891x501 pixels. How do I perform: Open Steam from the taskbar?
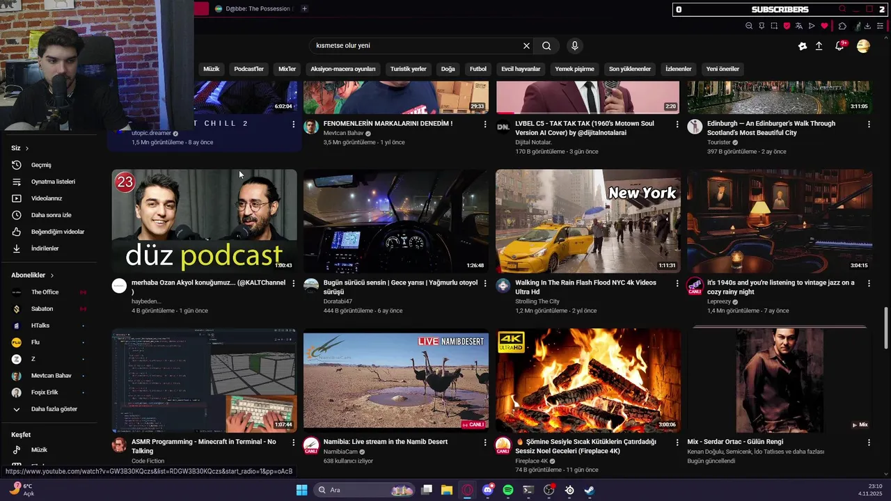click(x=589, y=490)
